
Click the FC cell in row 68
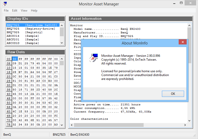click(x=56, y=116)
